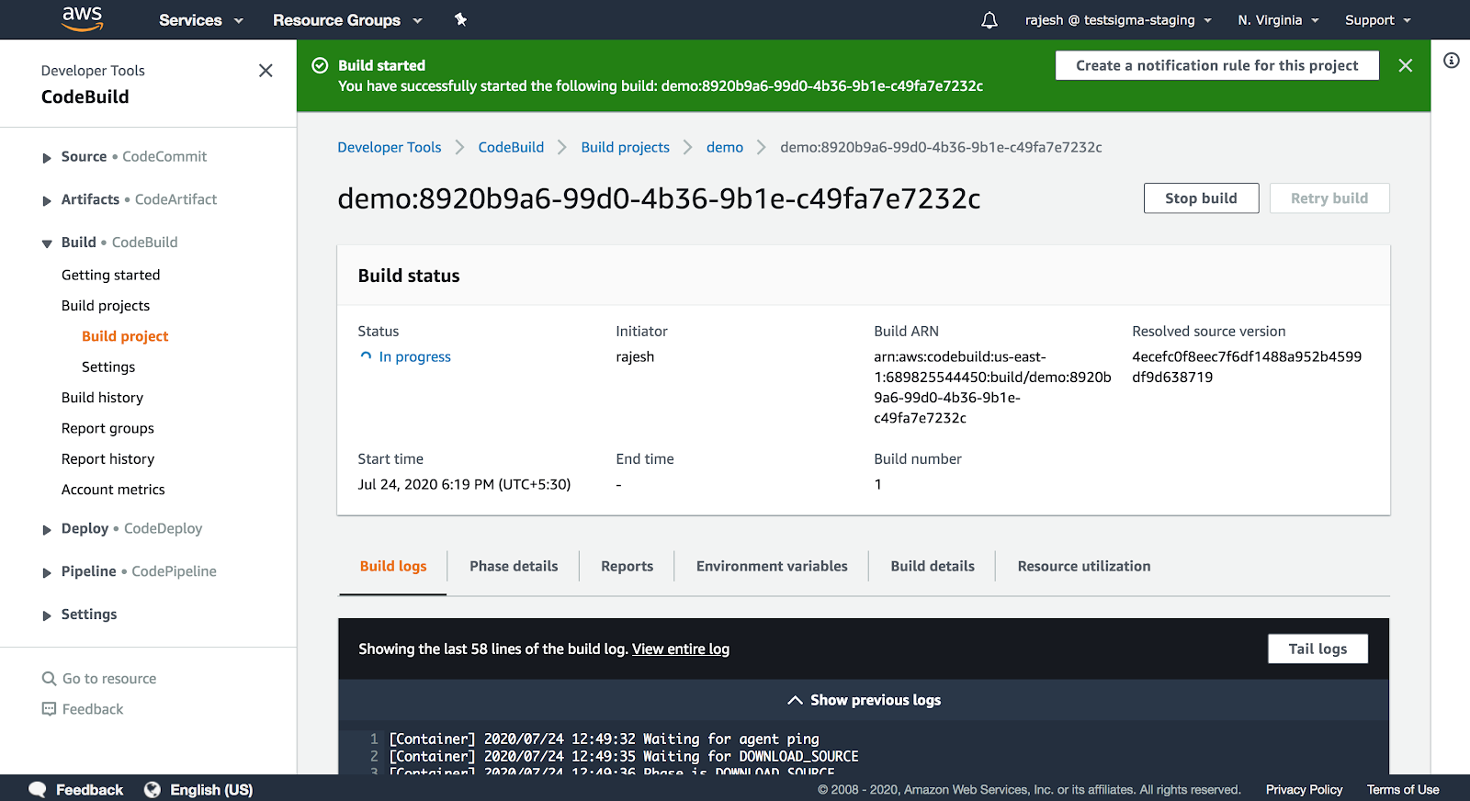Select Build project in sidebar
Screen dimensions: 1470x801
(125, 336)
